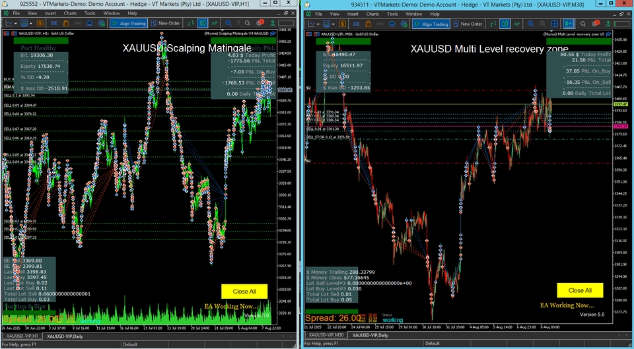
Task: Open VPS cloud icon in left toolbar
Action: pyautogui.click(x=90, y=24)
